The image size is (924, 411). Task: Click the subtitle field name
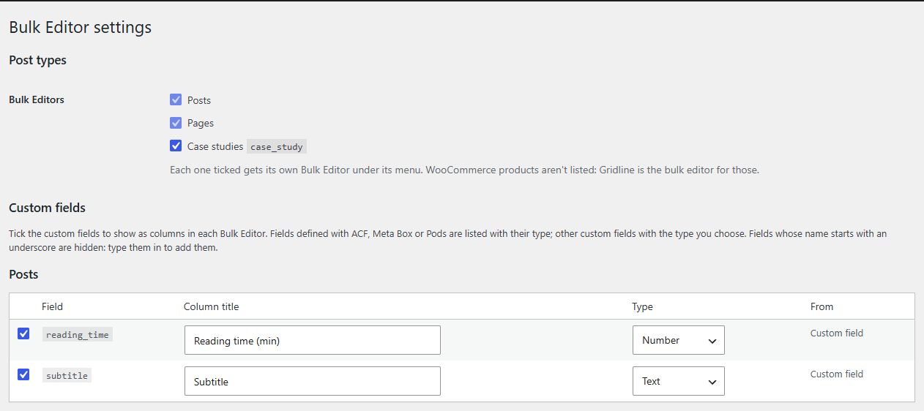tap(67, 376)
